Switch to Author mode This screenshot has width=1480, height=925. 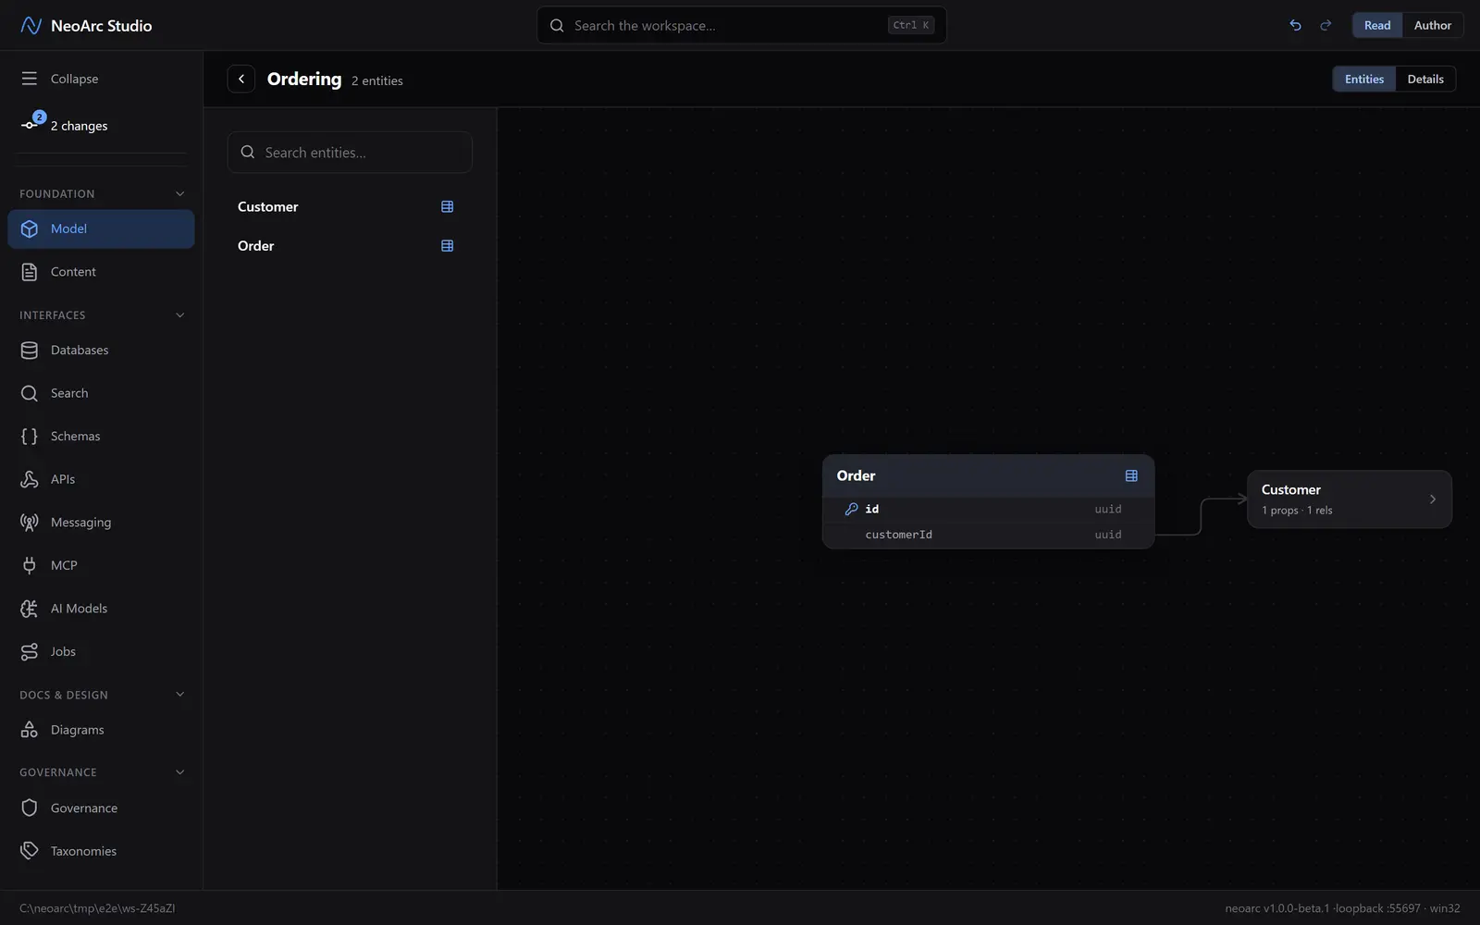coord(1432,25)
